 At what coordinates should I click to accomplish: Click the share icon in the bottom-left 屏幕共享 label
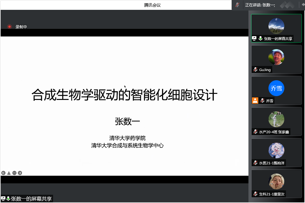(3, 199)
